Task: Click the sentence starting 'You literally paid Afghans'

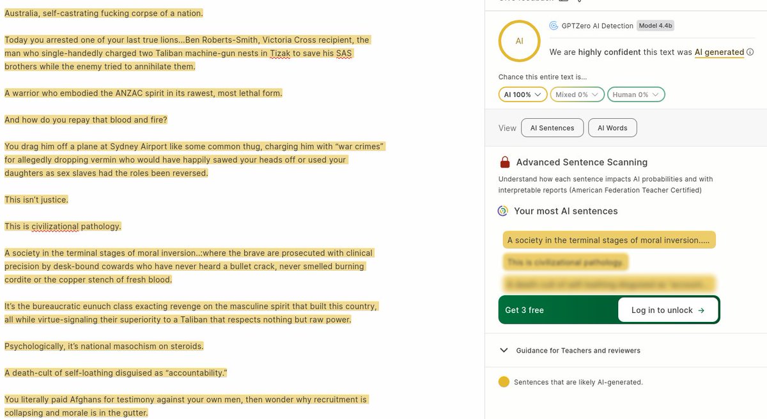Action: 186,406
